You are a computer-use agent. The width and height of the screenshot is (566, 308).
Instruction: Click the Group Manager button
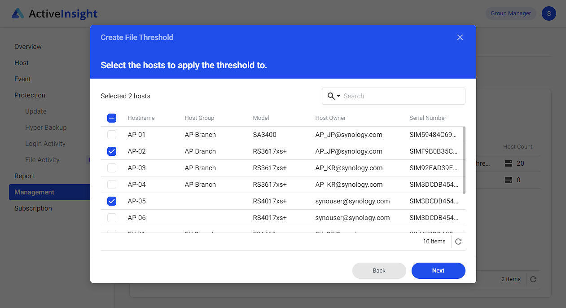click(510, 13)
